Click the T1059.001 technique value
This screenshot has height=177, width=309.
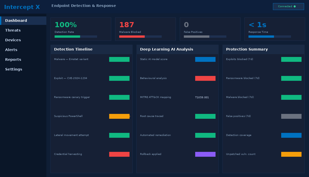click(202, 97)
